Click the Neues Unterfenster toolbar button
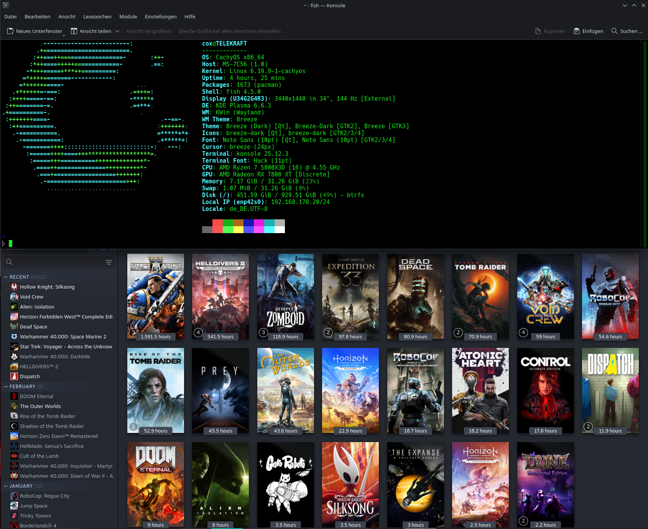This screenshot has height=529, width=648. (x=35, y=31)
